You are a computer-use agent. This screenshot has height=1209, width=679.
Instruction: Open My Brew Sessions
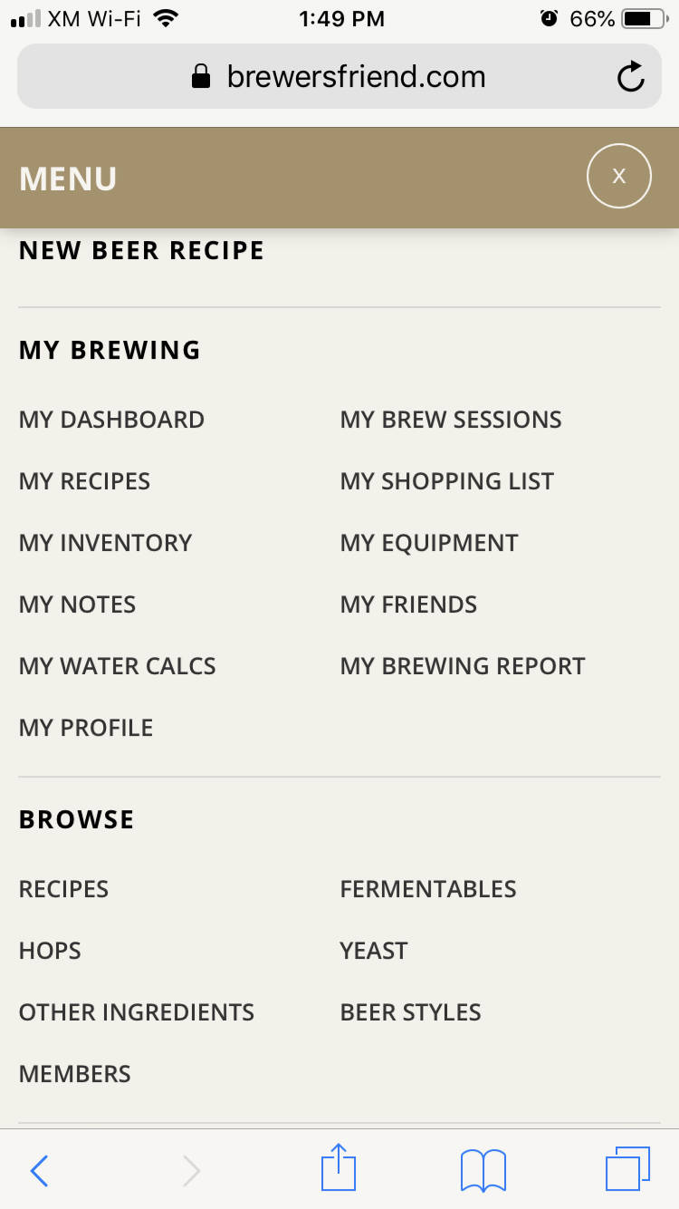tap(451, 420)
